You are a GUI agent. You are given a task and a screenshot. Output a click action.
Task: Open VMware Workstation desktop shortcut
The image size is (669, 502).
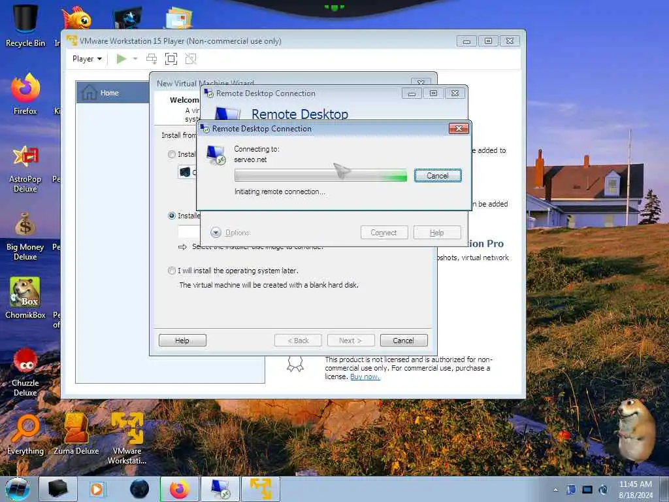pos(127,439)
